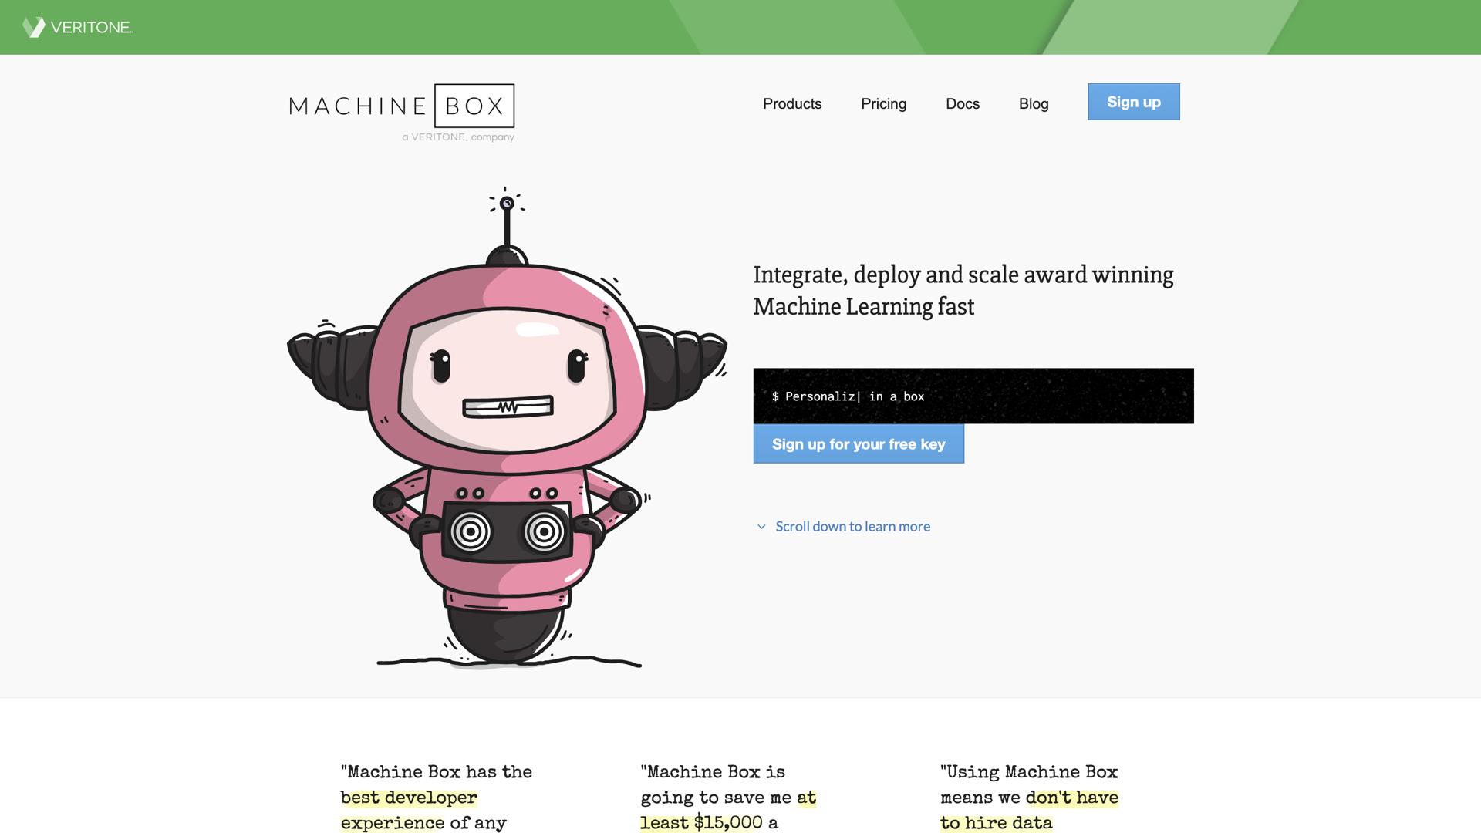Follow the 'Scroll down to learn more' link
This screenshot has width=1481, height=833.
[852, 526]
